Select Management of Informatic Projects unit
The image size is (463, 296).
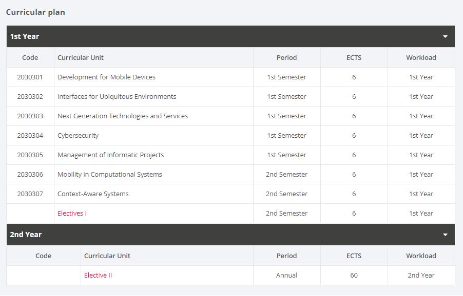point(110,155)
